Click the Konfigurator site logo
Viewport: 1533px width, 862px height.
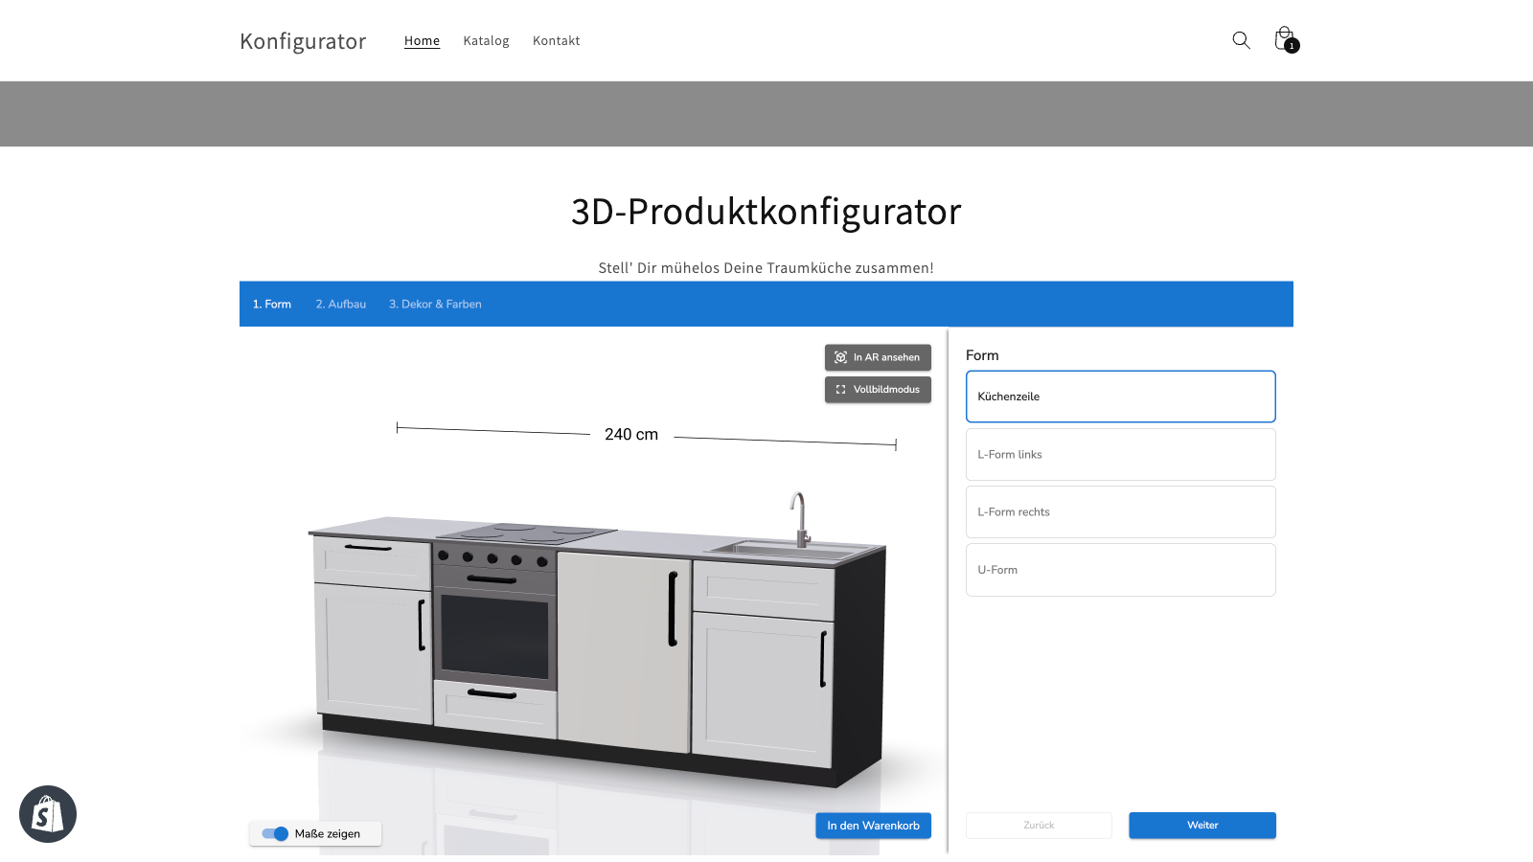click(x=303, y=41)
